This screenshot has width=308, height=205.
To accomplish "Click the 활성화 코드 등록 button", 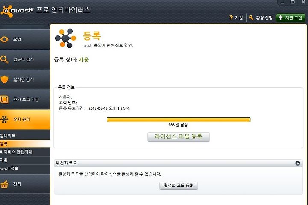I will tap(178, 185).
